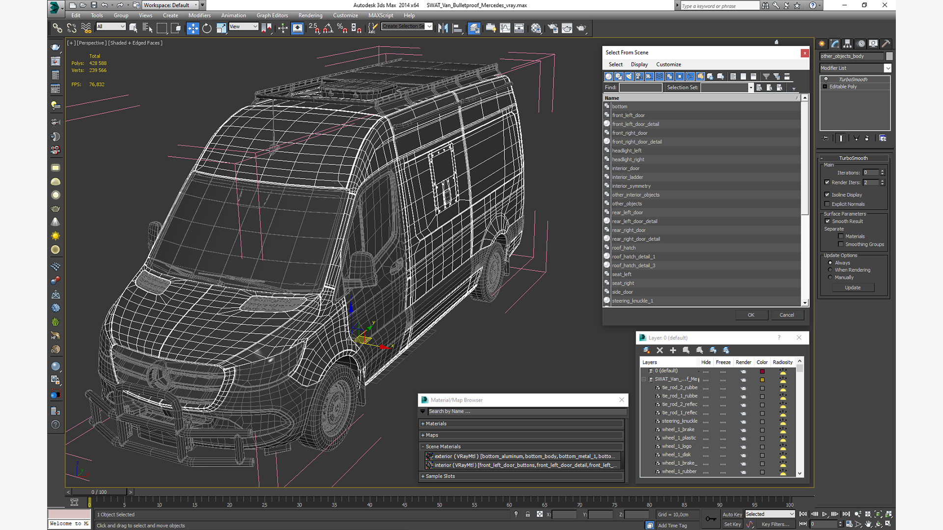Open Render Setup teapot icon
Viewport: 943px width, 530px height.
pyautogui.click(x=553, y=28)
